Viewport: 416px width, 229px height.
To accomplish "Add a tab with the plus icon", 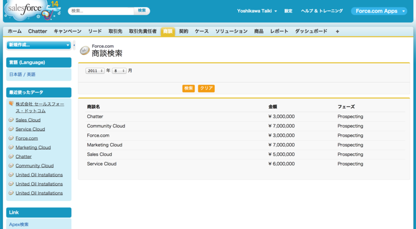I will (337, 31).
